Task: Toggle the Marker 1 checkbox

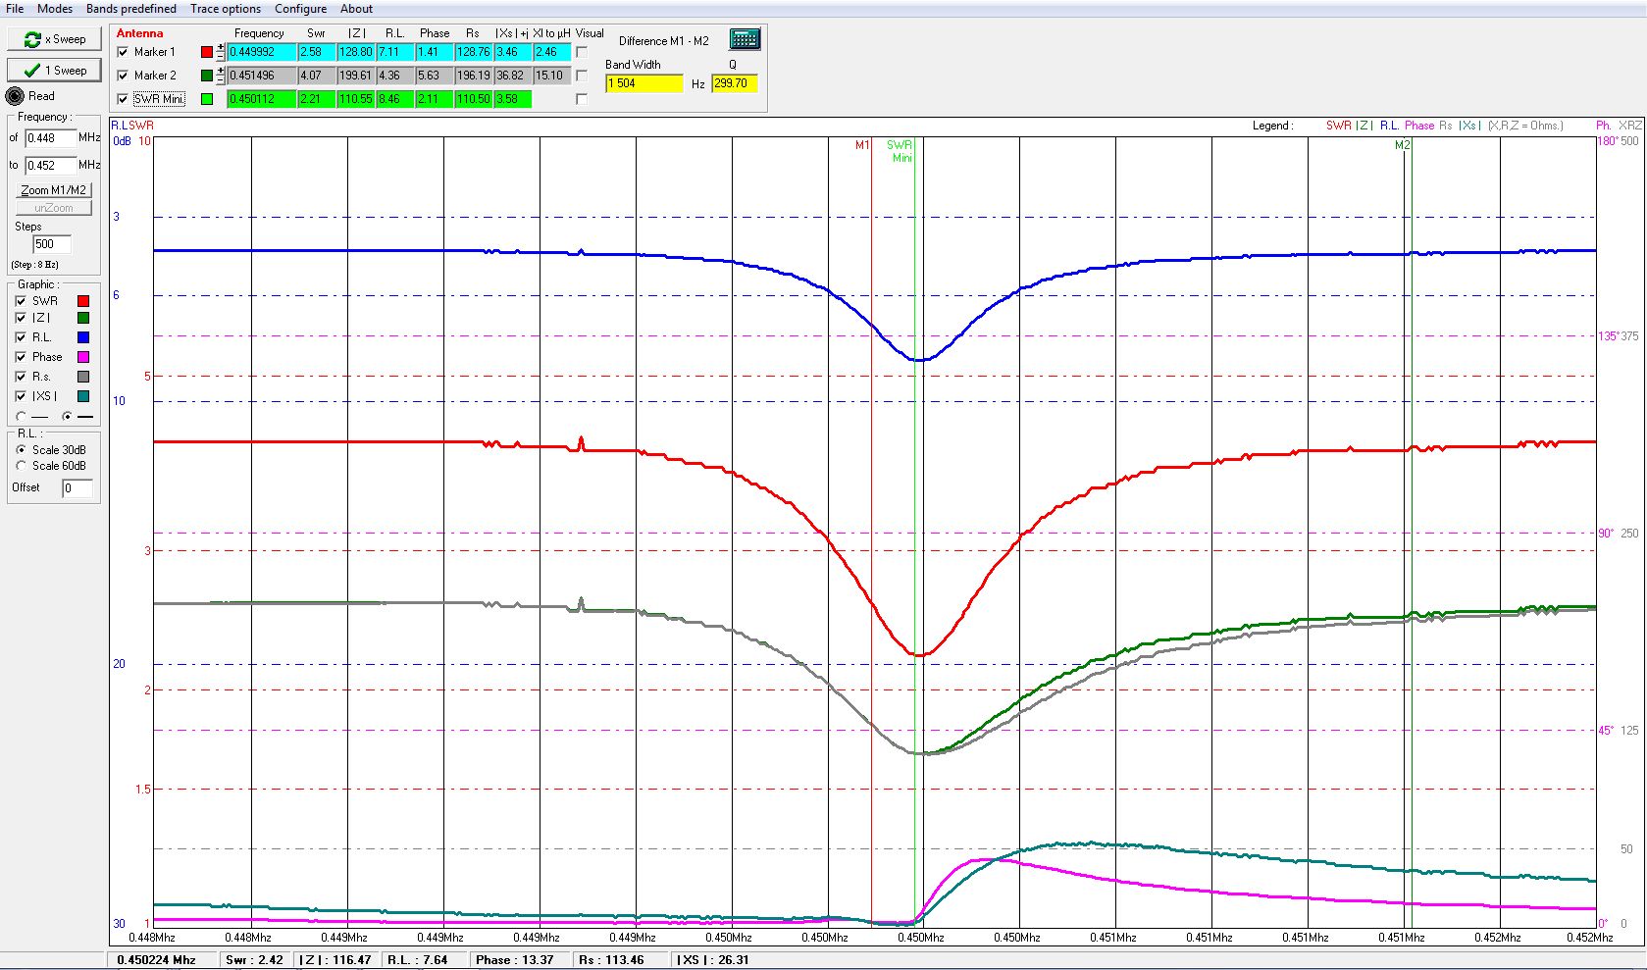Action: coord(123,52)
